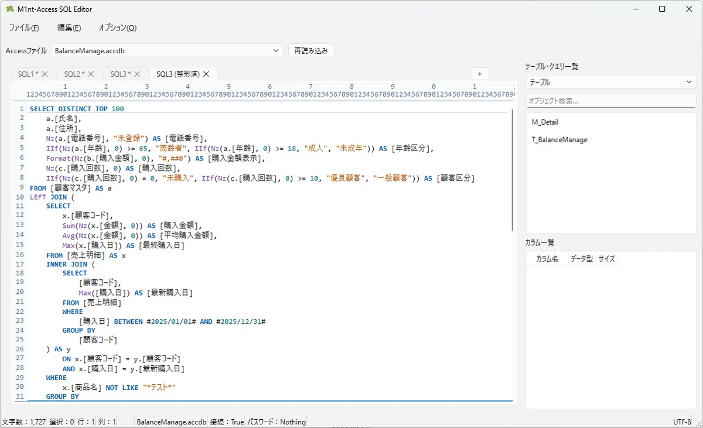The height and width of the screenshot is (428, 703).
Task: Click the 接続 : True status entry
Action: click(x=227, y=422)
